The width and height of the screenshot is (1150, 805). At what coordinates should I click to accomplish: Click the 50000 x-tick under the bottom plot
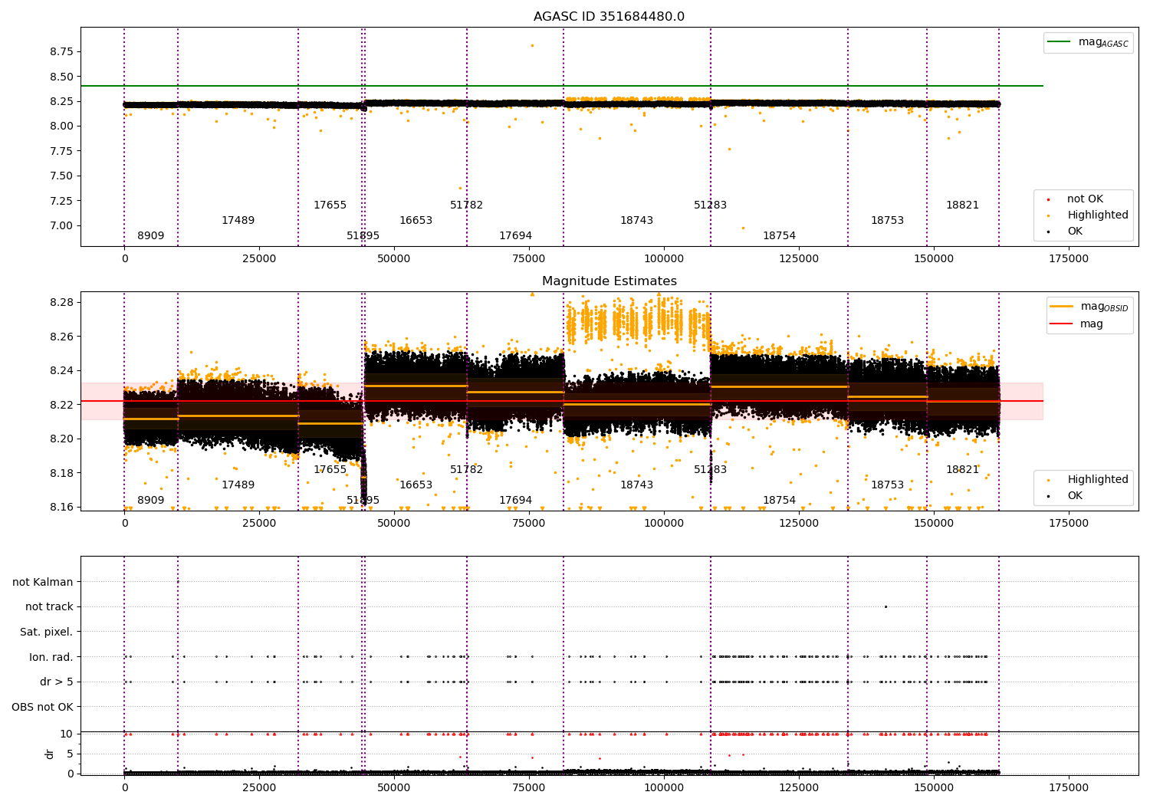coord(394,788)
